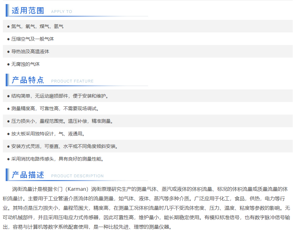
Task: Click the 无腐蚀的气体 list item
Action: [x=26, y=64]
